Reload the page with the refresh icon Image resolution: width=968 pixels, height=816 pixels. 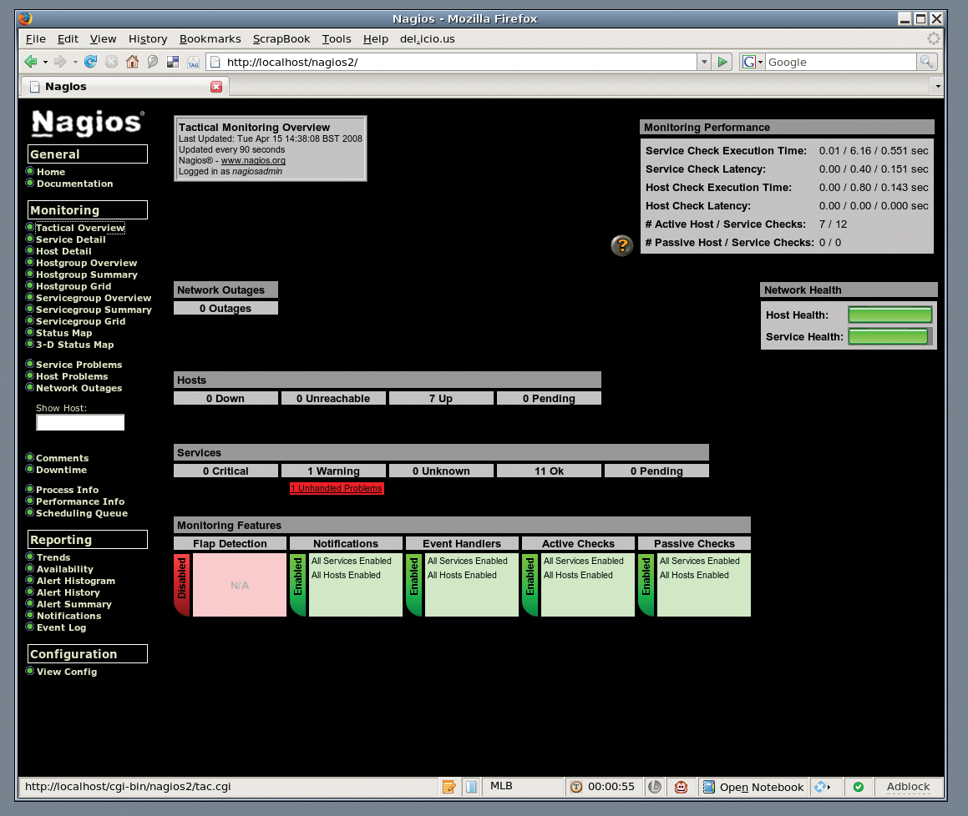(91, 62)
